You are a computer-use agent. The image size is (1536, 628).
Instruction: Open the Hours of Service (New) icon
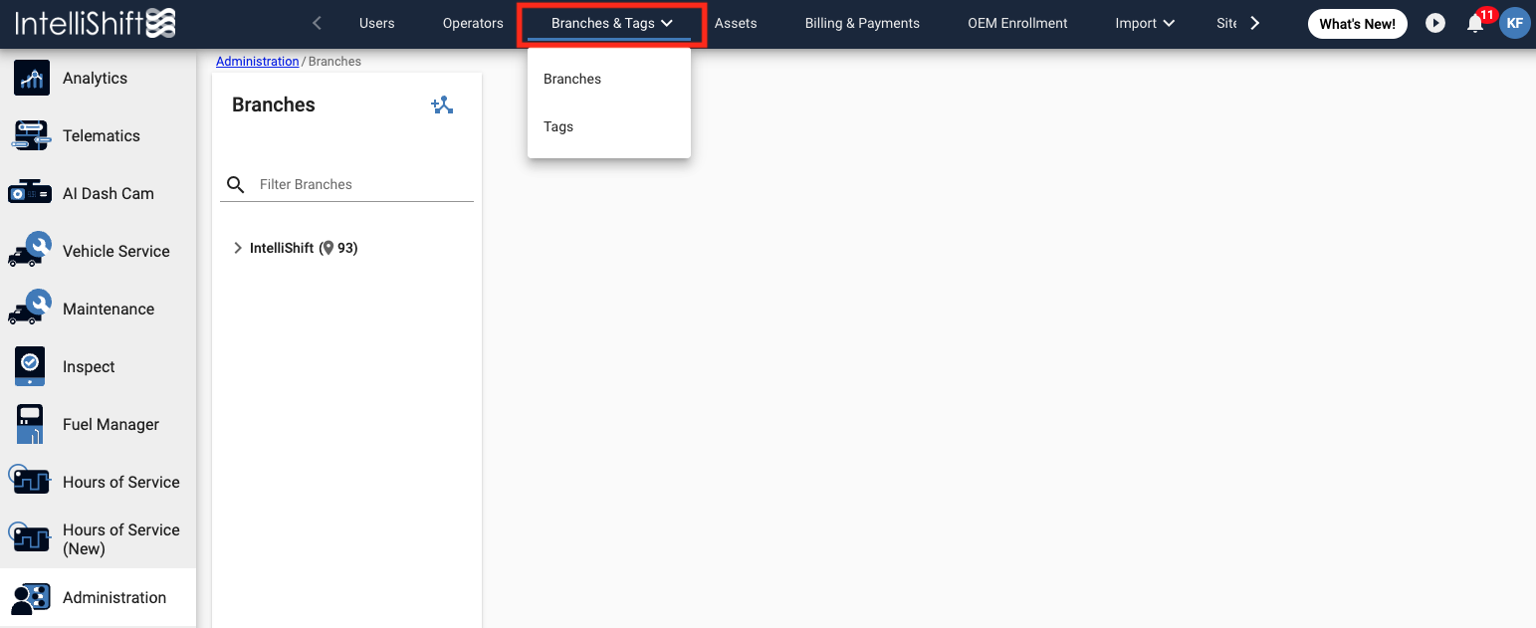pos(30,538)
